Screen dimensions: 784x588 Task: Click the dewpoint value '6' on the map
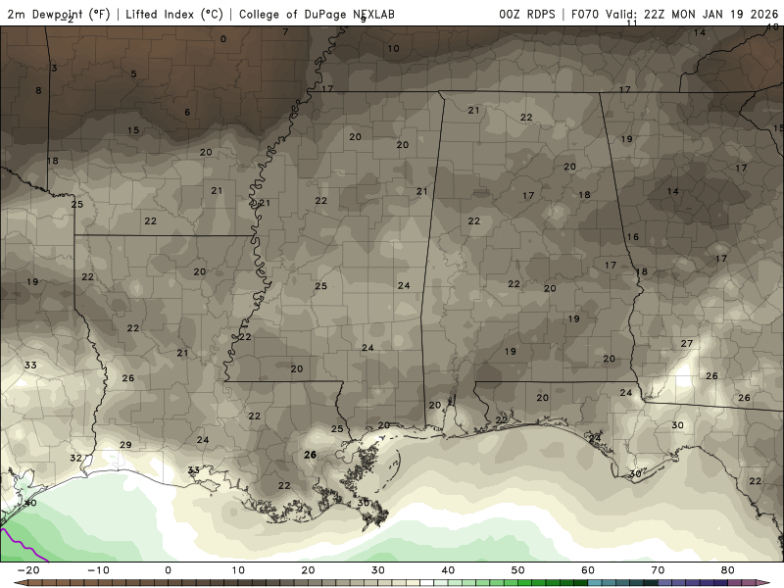click(x=187, y=112)
